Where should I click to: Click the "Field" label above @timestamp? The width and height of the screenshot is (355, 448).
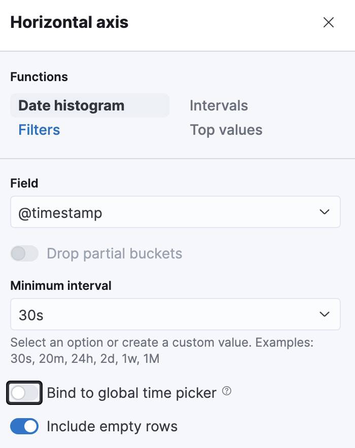pyautogui.click(x=24, y=183)
